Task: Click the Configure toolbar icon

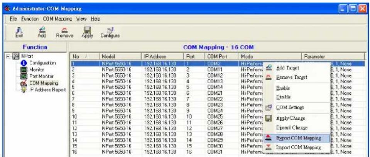Action: pos(110,32)
